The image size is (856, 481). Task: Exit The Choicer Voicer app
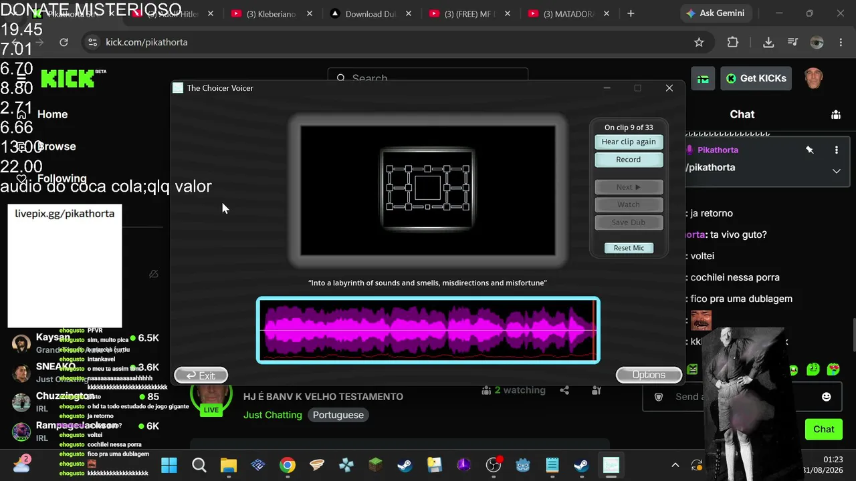pos(201,375)
